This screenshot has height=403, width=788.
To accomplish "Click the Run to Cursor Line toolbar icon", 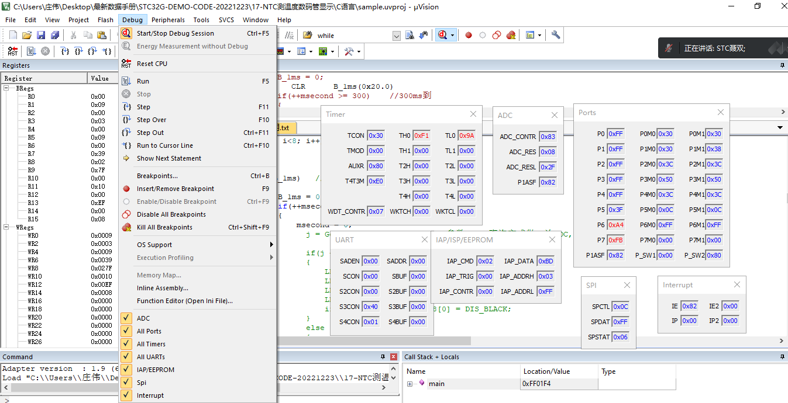I will point(107,51).
